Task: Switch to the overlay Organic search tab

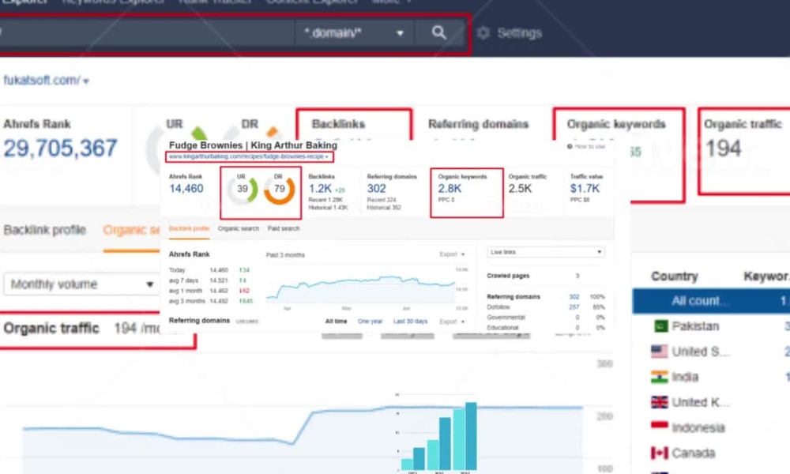Action: 239,228
